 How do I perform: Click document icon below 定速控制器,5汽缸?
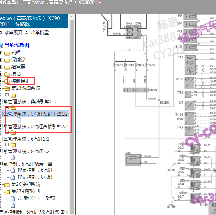tap(13, 205)
